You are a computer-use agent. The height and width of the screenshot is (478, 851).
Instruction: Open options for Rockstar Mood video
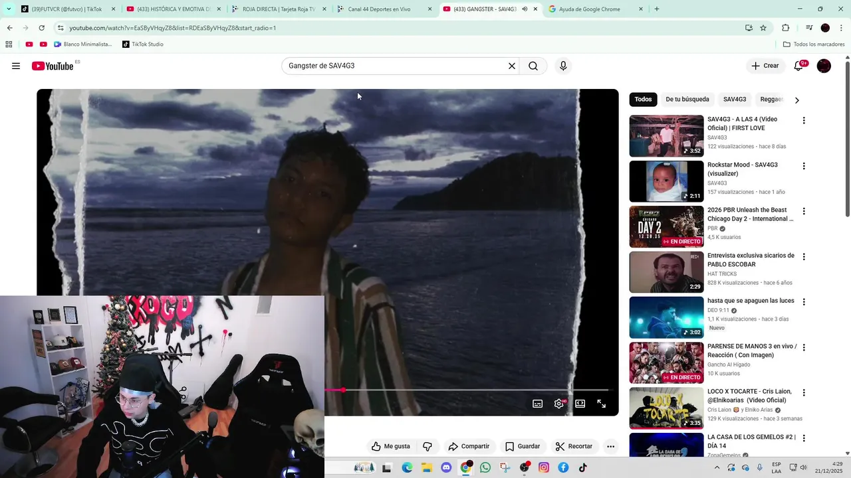(x=803, y=166)
